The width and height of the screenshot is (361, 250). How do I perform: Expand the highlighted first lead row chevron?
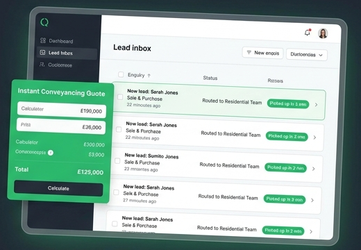[316, 105]
